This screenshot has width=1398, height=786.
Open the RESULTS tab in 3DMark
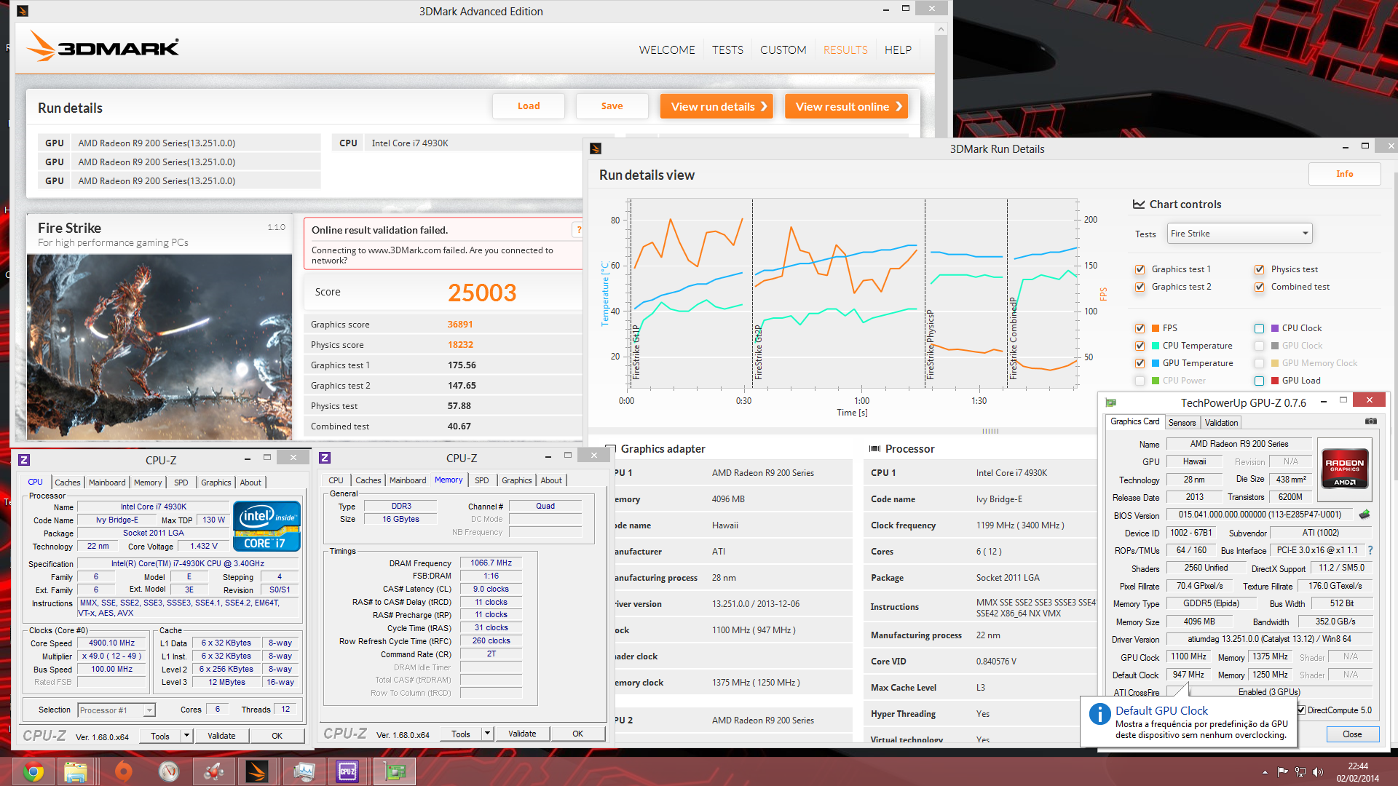tap(845, 49)
